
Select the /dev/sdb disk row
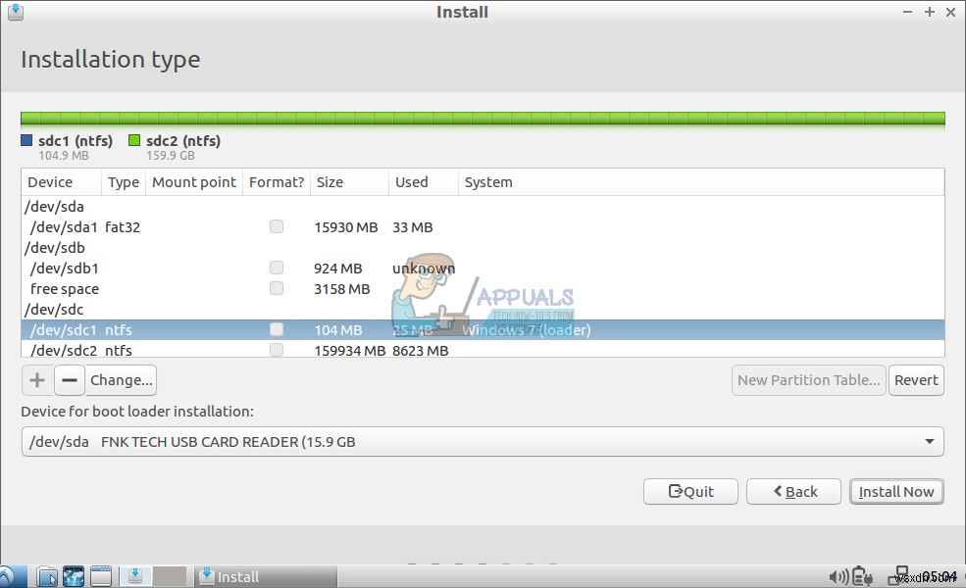tap(483, 248)
